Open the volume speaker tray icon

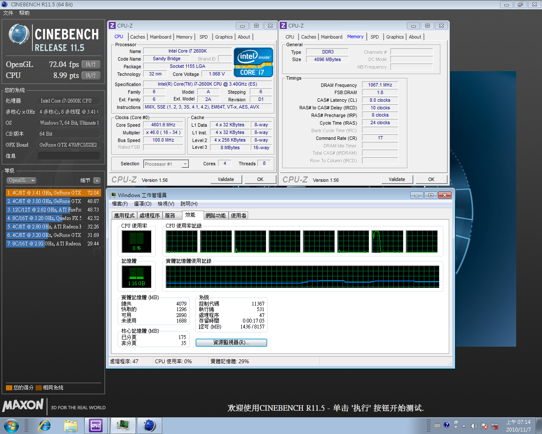pos(474,426)
